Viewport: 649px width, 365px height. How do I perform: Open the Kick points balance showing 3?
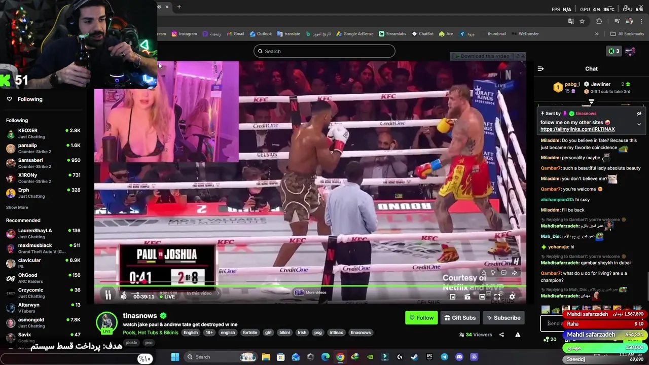614,51
